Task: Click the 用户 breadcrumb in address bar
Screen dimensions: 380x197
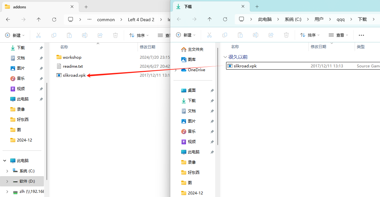Action: point(319,19)
